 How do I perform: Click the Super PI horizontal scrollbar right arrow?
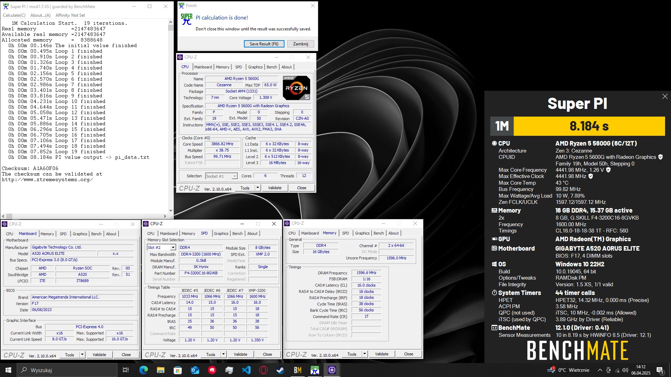click(165, 216)
